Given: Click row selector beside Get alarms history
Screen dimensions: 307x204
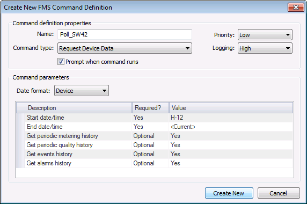Looking at the screenshot, I should [x=20, y=163].
